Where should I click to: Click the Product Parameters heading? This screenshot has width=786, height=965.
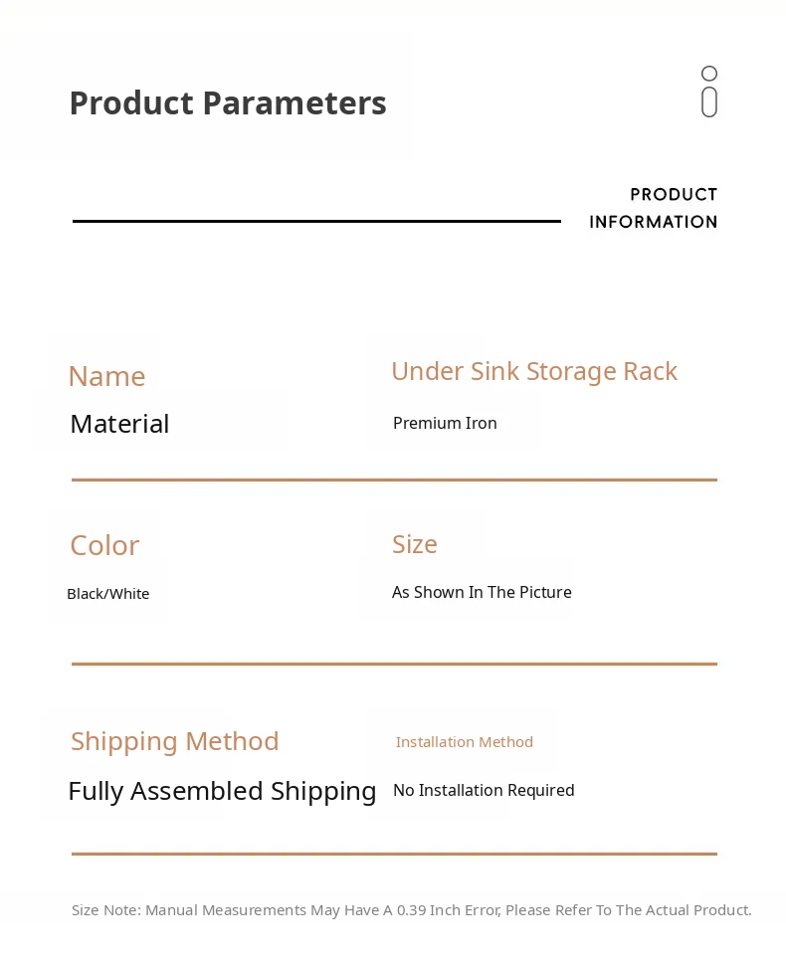coord(228,102)
